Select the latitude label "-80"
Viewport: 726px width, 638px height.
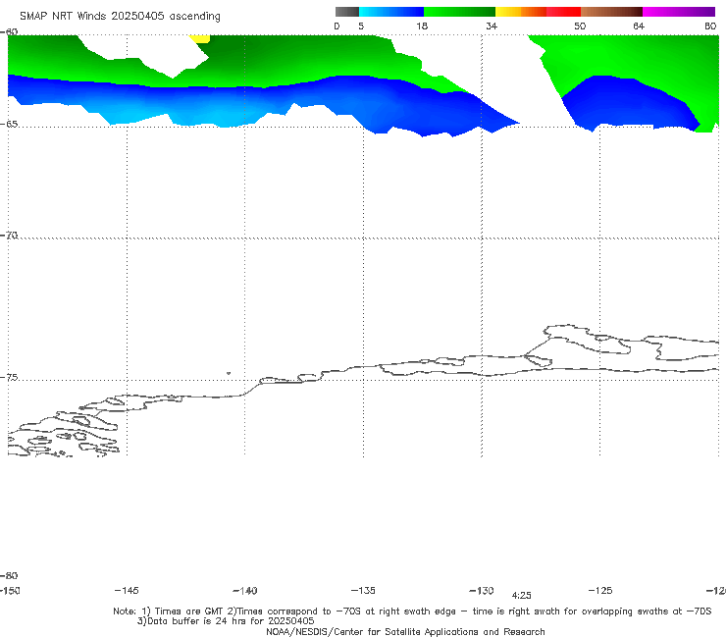click(x=9, y=576)
